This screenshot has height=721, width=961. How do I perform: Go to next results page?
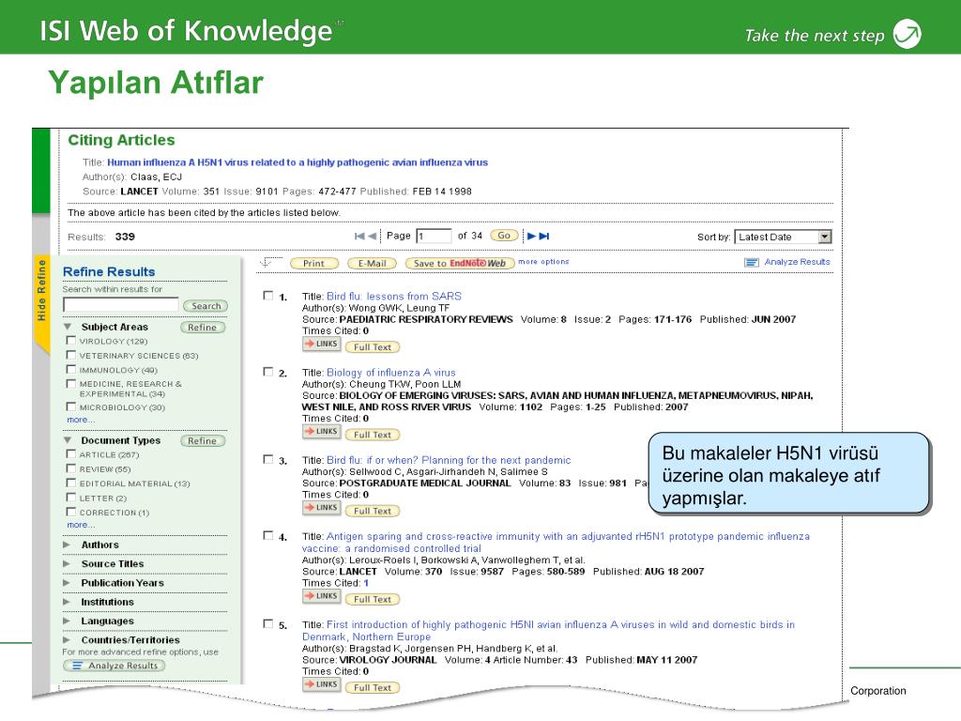531,236
